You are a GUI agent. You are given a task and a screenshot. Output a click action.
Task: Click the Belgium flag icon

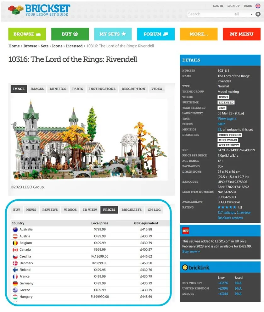tap(15, 243)
